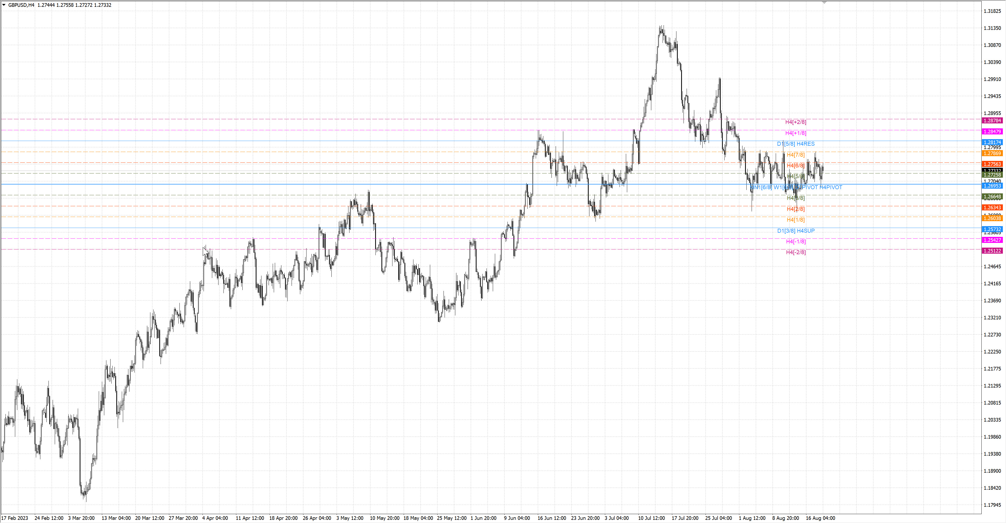The height and width of the screenshot is (523, 1006).
Task: Click the H4[1/8] orange label
Action: point(796,220)
